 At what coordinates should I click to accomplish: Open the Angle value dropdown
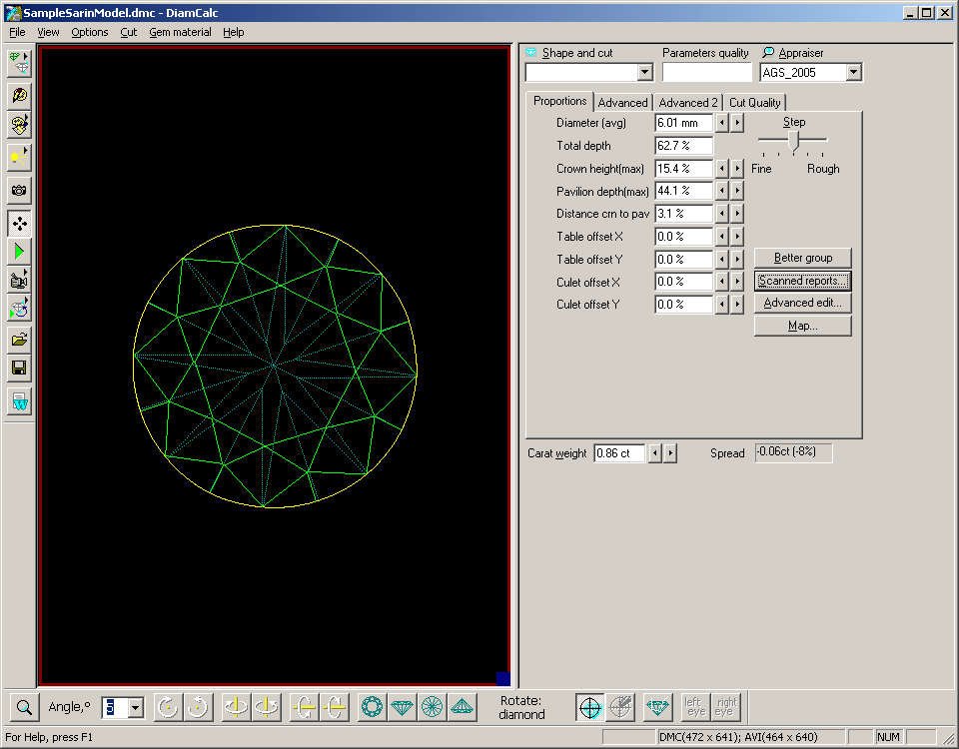pyautogui.click(x=135, y=708)
